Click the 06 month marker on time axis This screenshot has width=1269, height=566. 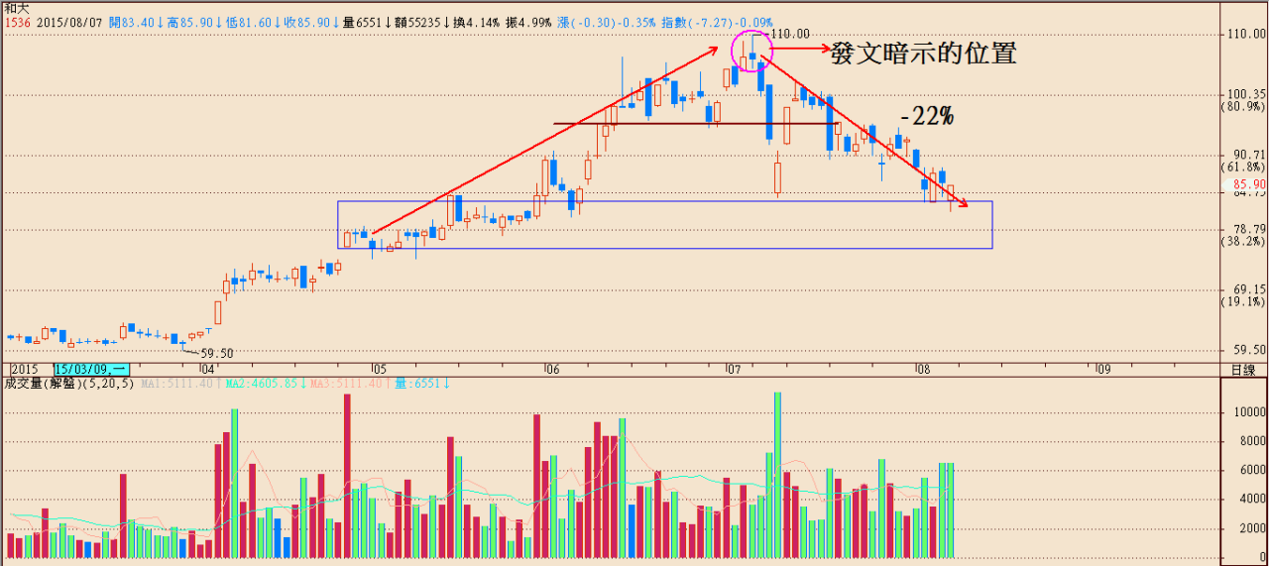(x=551, y=370)
